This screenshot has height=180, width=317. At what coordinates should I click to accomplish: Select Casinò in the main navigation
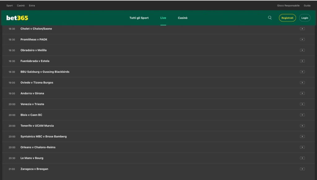coord(183,18)
